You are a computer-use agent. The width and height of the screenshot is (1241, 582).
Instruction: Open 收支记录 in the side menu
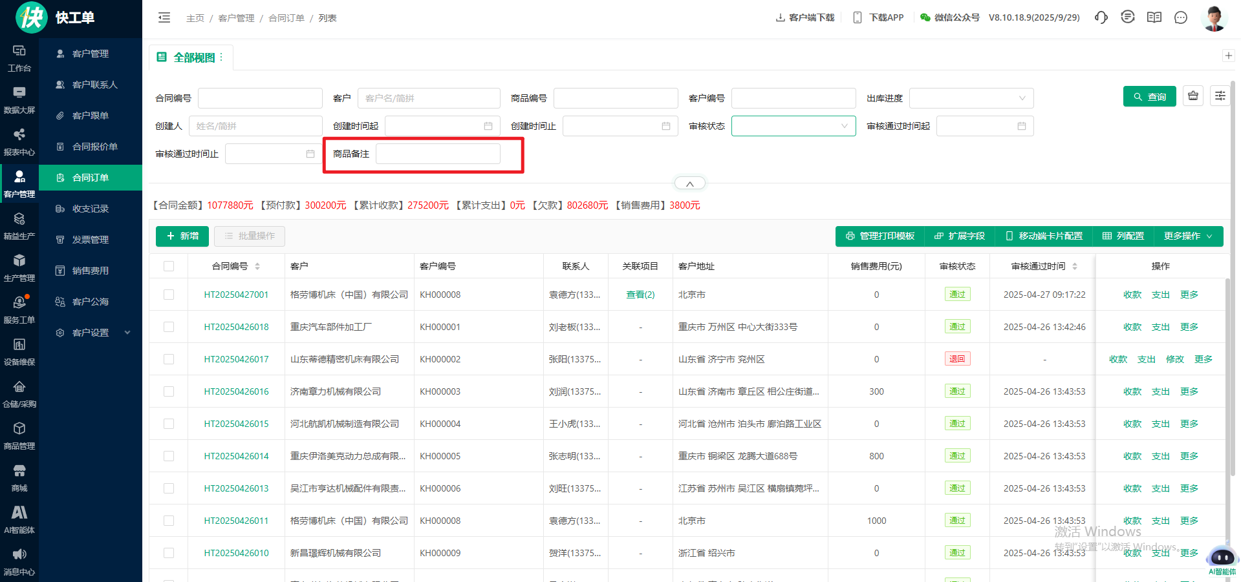90,209
